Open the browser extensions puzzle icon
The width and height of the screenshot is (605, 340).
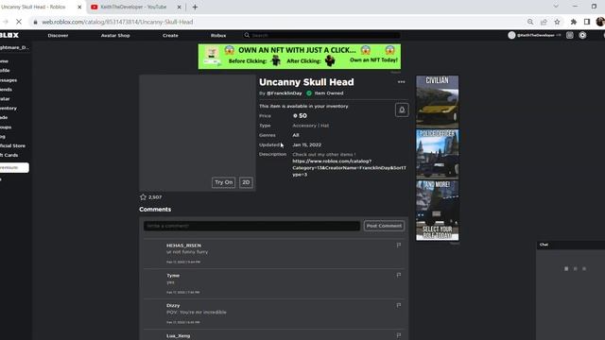click(x=574, y=22)
